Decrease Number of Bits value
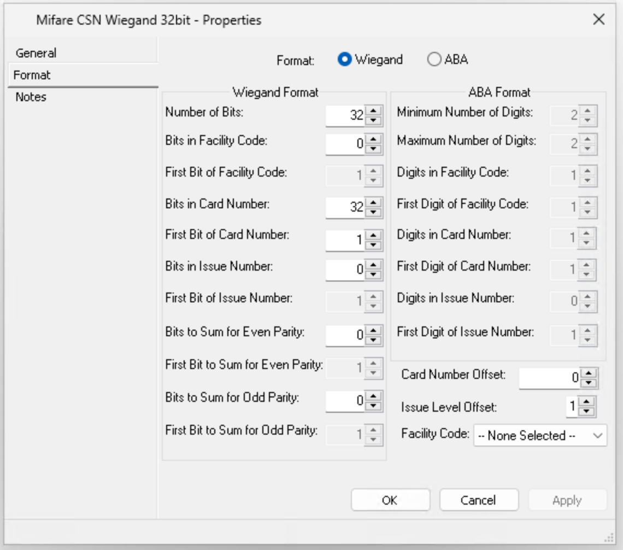Image resolution: width=623 pixels, height=550 pixels. tap(373, 120)
